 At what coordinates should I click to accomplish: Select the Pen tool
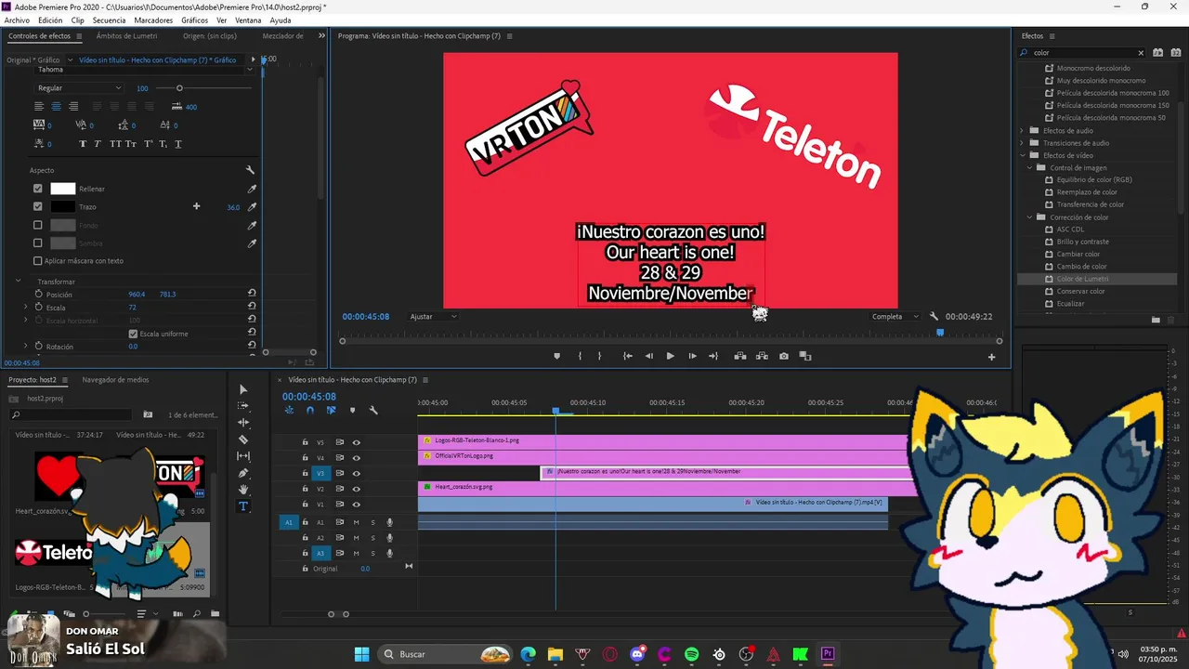coord(243,473)
